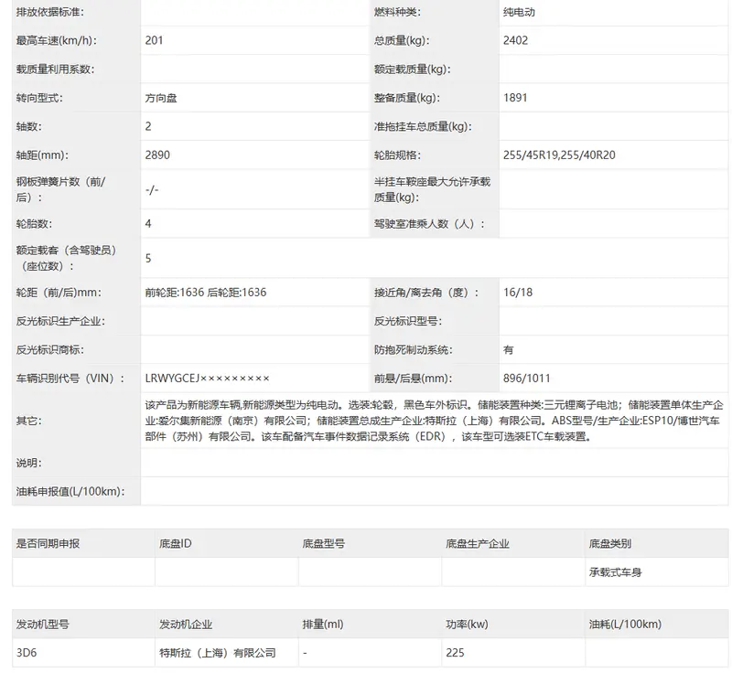The width and height of the screenshot is (732, 673).
Task: Select the 发动机型号 column header
Action: (43, 625)
